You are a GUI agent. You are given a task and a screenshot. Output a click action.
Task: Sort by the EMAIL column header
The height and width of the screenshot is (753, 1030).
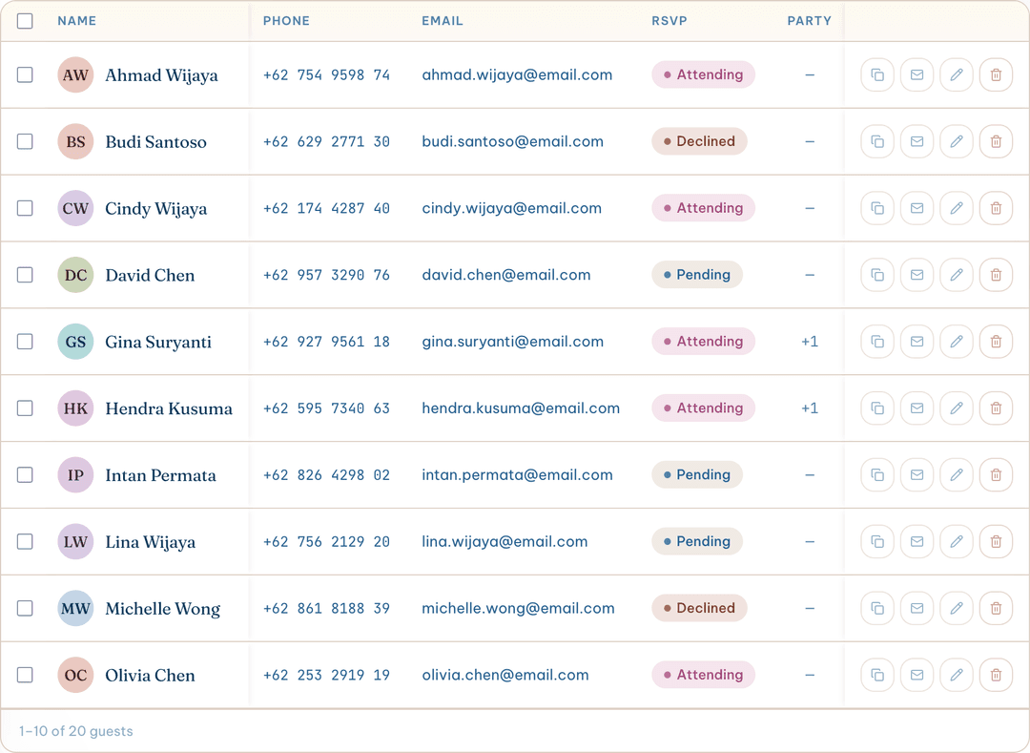pos(443,21)
